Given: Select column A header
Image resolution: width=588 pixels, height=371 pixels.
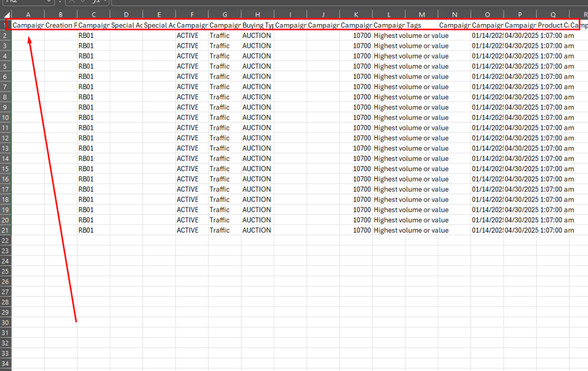Looking at the screenshot, I should pos(28,14).
